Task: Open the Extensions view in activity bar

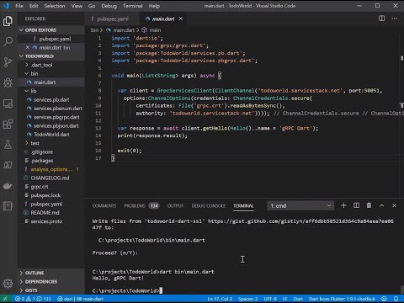Action: coord(8,124)
